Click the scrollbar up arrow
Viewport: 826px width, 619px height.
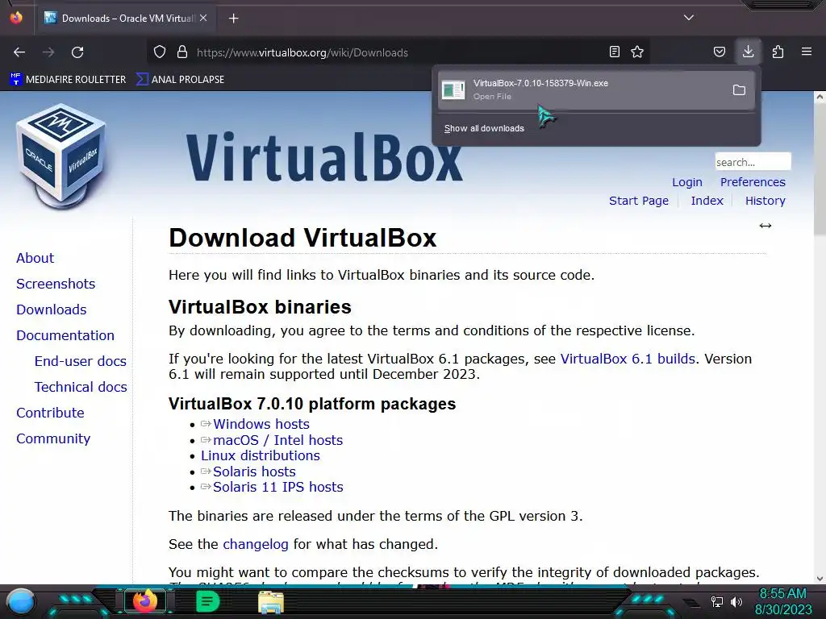(820, 97)
